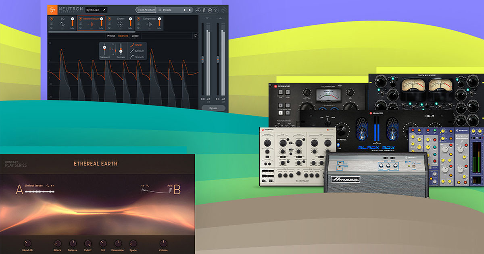The width and height of the screenshot is (484, 254).
Task: Click the Grit knob in Ethereal Earth
Action: 103,244
